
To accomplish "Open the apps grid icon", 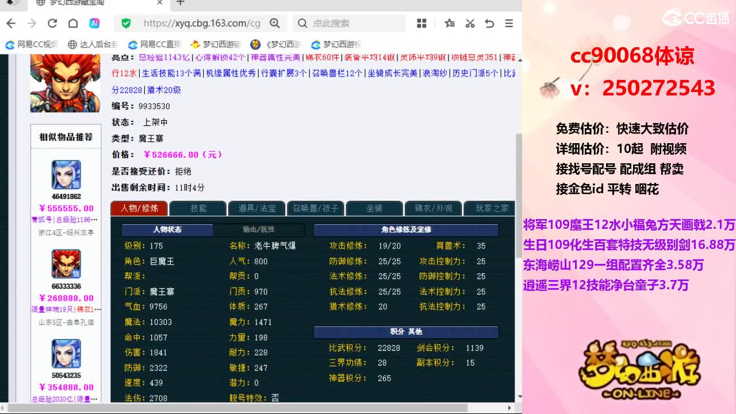I will tap(421, 23).
